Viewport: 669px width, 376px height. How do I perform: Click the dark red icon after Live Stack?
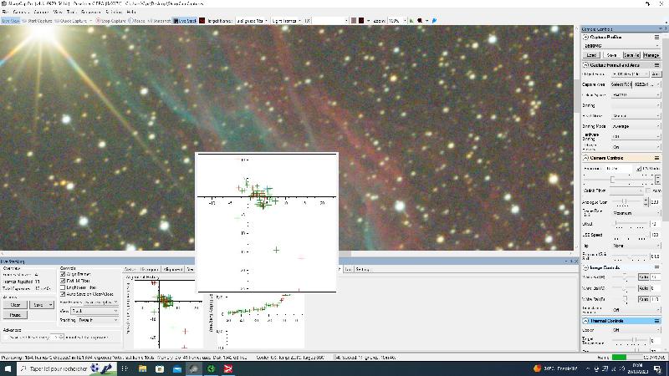[x=202, y=20]
